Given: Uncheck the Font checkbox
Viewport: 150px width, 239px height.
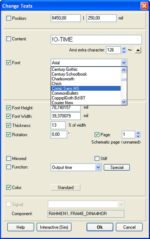Looking at the screenshot, I should click(8, 63).
